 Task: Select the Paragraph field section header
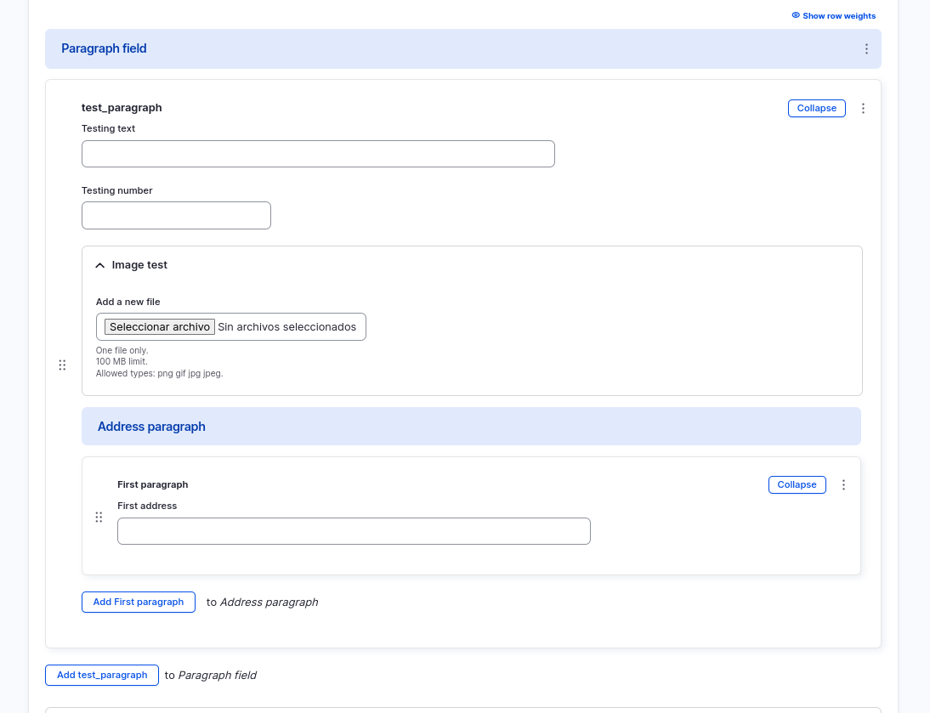[104, 48]
